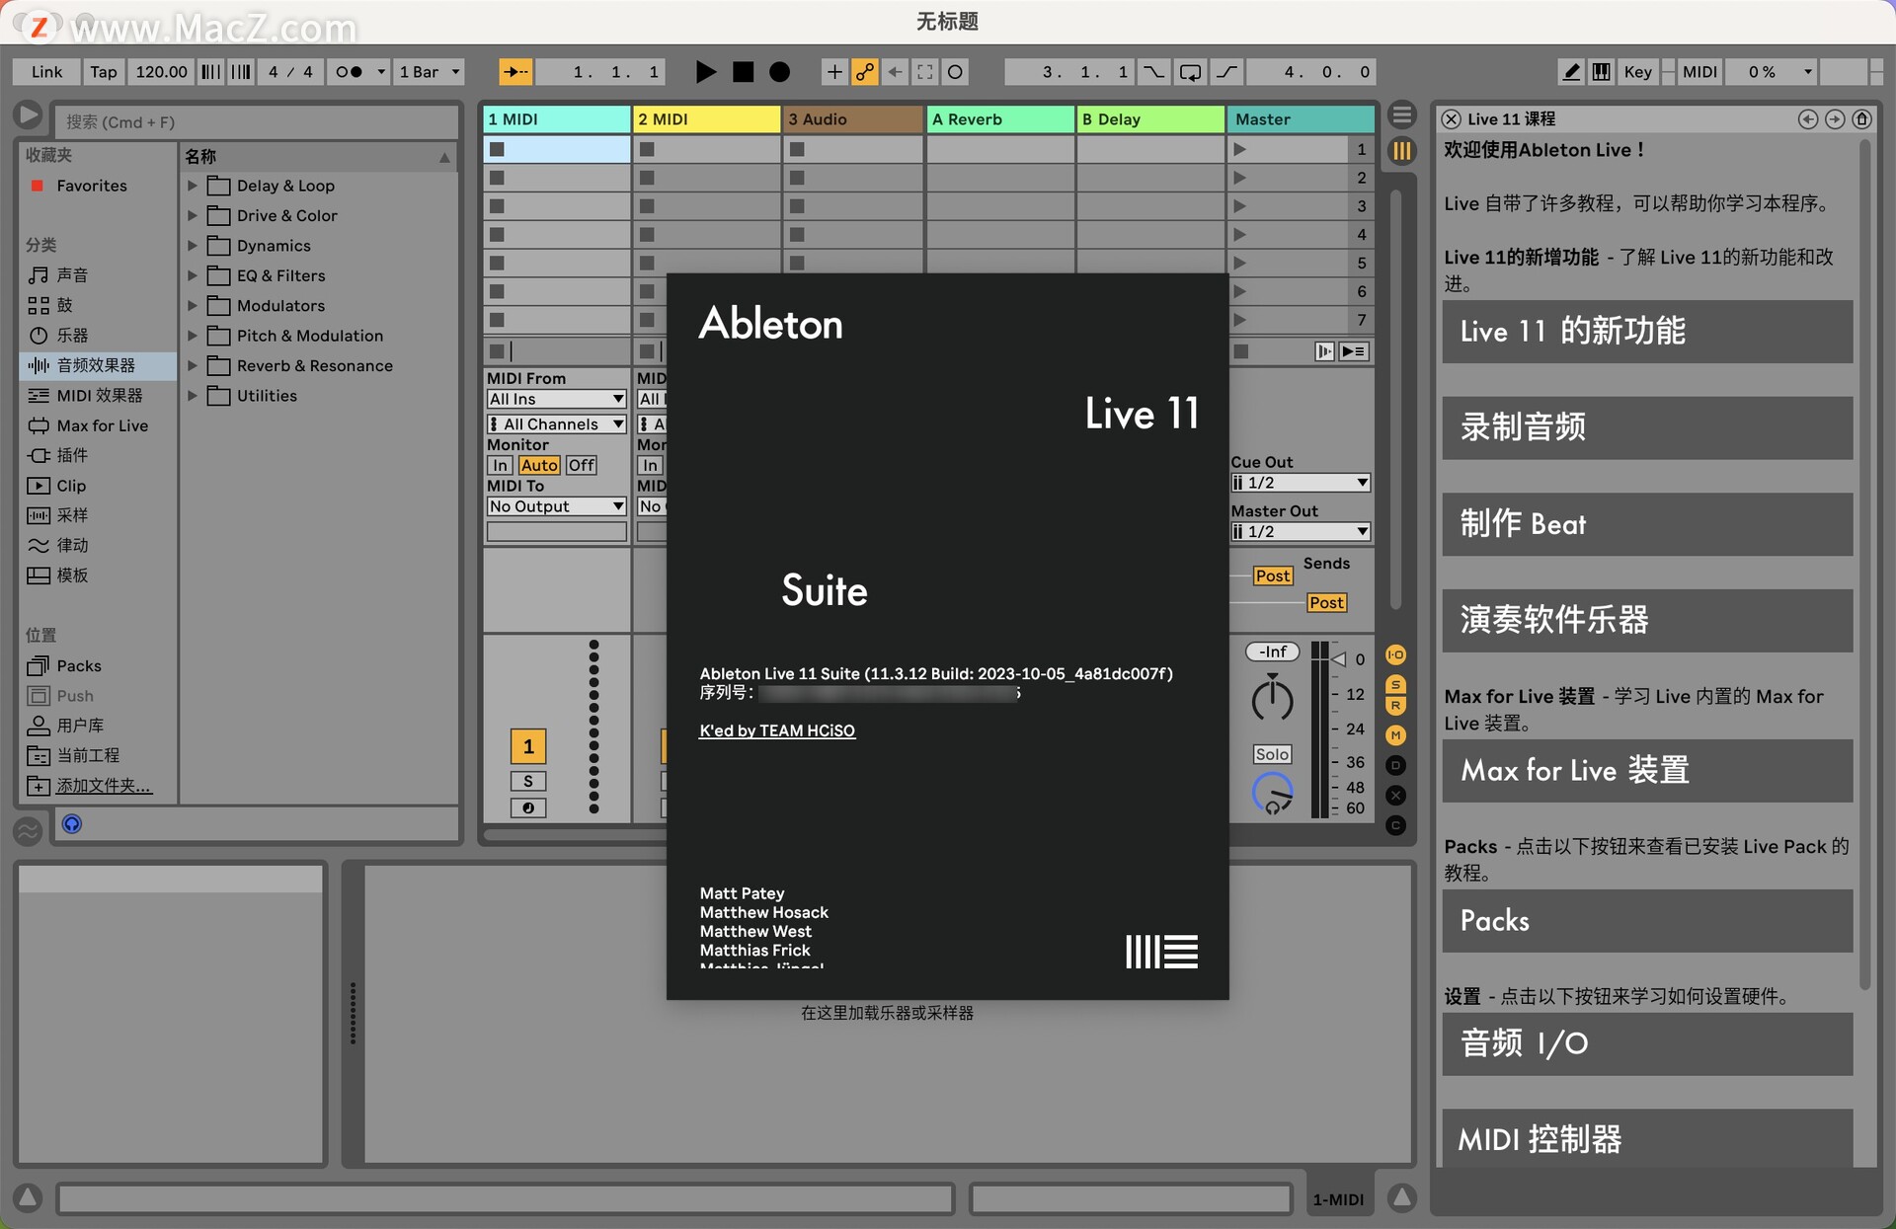1896x1229 pixels.
Task: Toggle the Punch-Out switch
Action: click(1226, 72)
